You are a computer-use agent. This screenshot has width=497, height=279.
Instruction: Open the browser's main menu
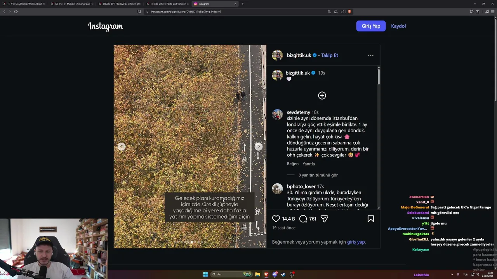coord(493,12)
